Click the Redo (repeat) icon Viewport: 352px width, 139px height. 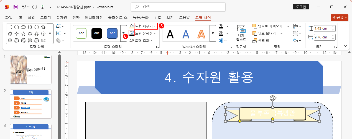35,7
